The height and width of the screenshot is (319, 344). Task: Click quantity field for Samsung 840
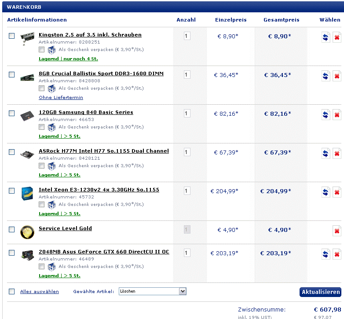tap(187, 114)
